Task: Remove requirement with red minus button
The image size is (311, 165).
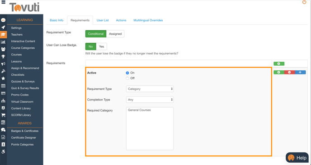Action: [290, 73]
